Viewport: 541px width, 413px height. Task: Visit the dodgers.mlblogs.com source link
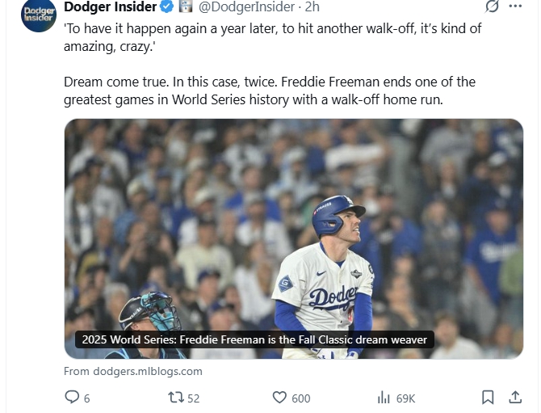[x=133, y=371]
